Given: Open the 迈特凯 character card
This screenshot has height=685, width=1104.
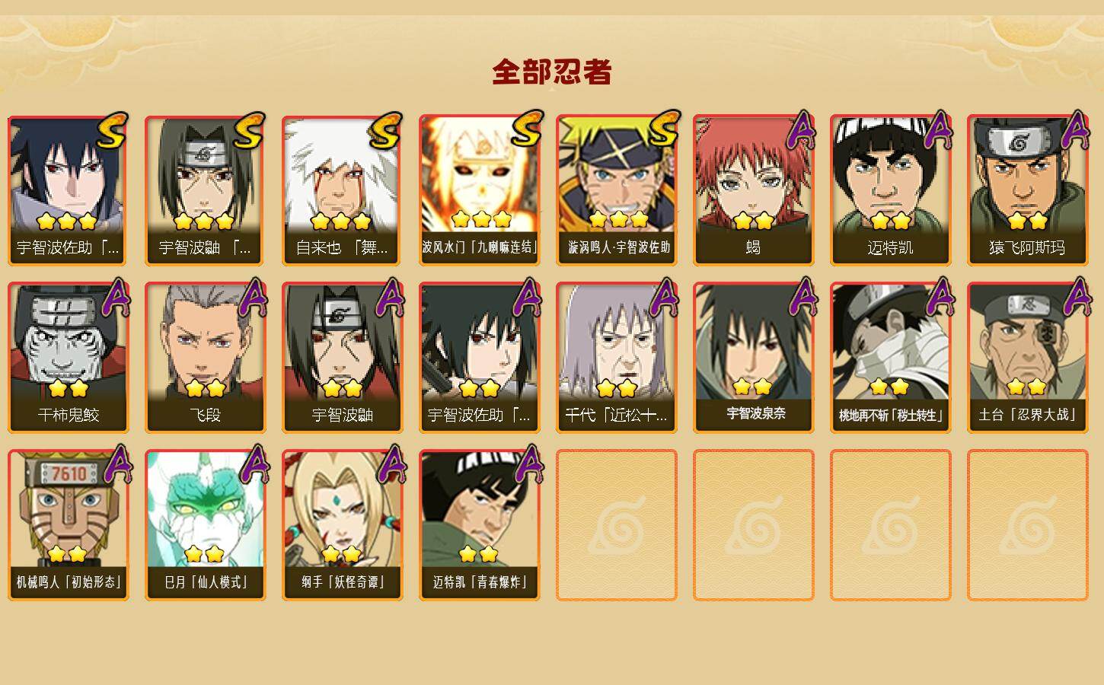Looking at the screenshot, I should click(890, 190).
